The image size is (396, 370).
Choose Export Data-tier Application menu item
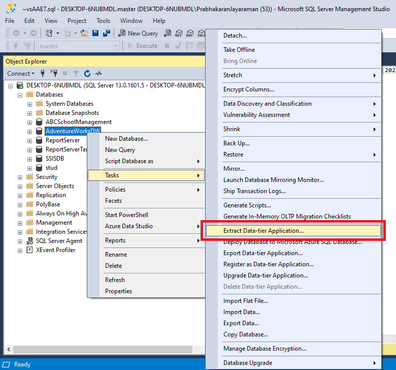(x=293, y=253)
